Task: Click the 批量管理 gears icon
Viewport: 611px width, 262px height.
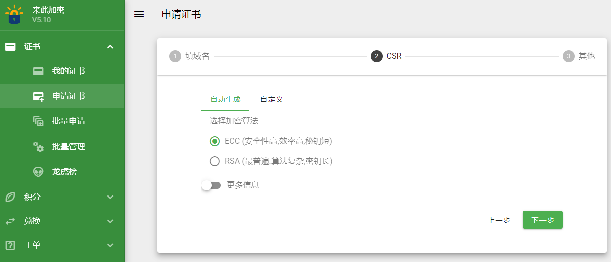Action: [x=38, y=147]
